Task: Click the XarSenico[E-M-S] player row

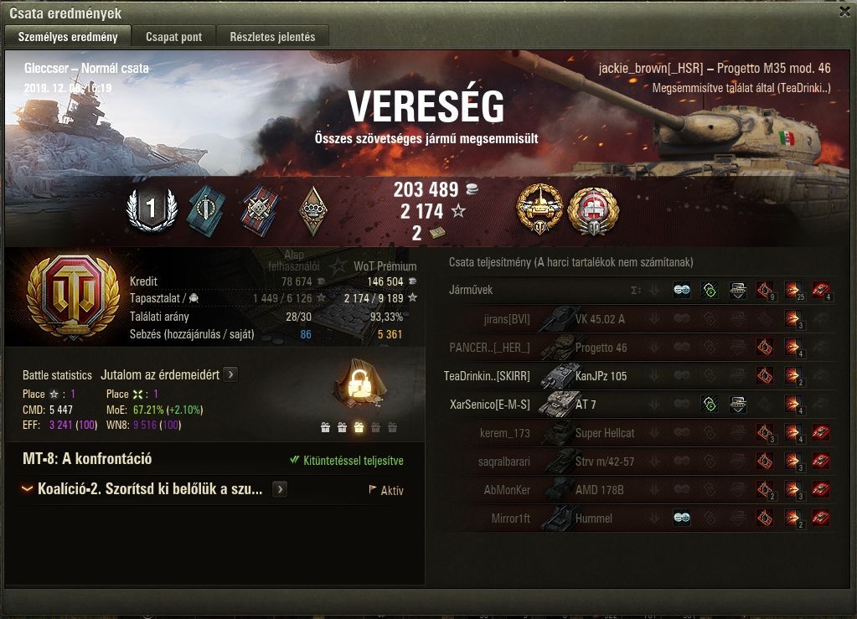Action: pyautogui.click(x=638, y=405)
